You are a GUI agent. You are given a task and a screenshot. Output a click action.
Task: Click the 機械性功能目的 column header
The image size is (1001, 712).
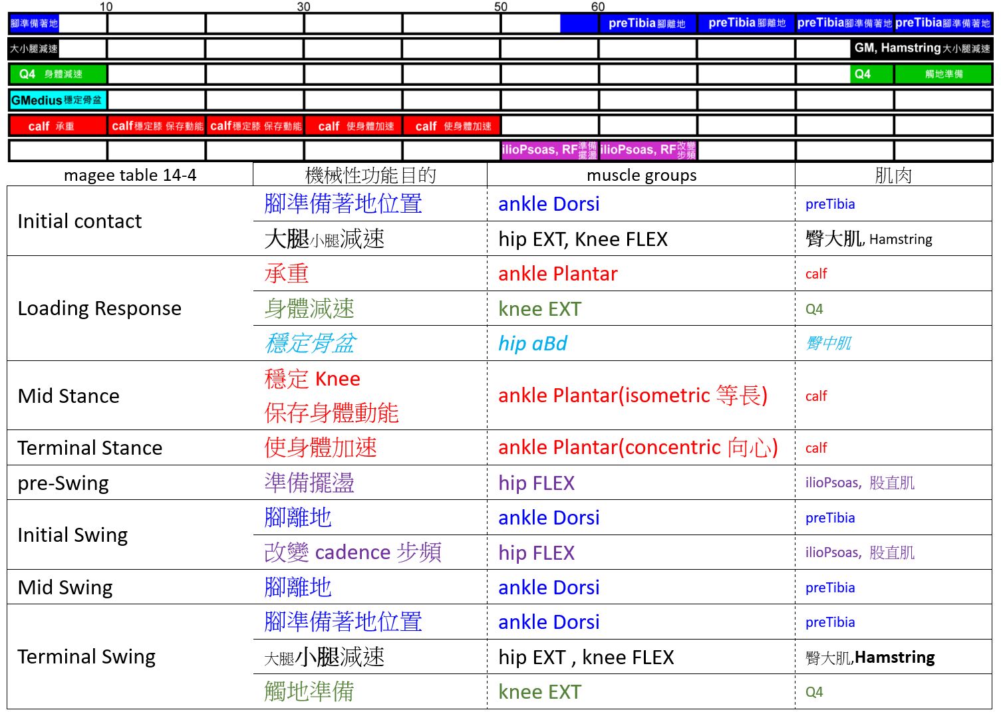[370, 176]
